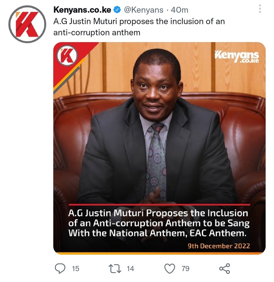
Task: Retweet using the retweet arrows icon
Action: (115, 269)
